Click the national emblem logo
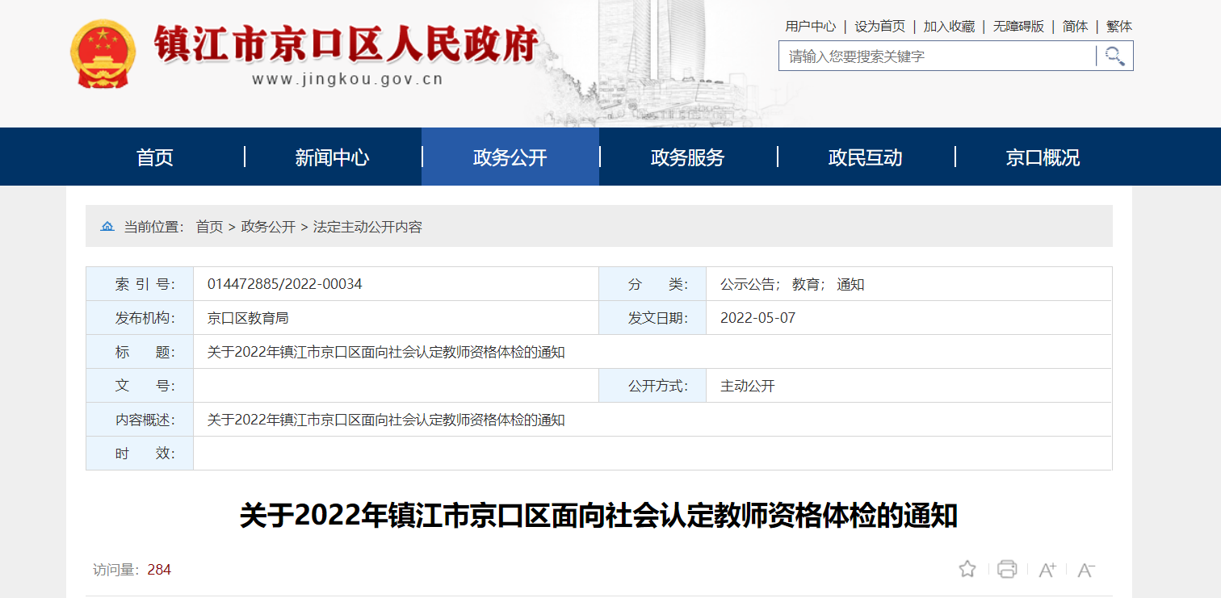 (x=103, y=54)
